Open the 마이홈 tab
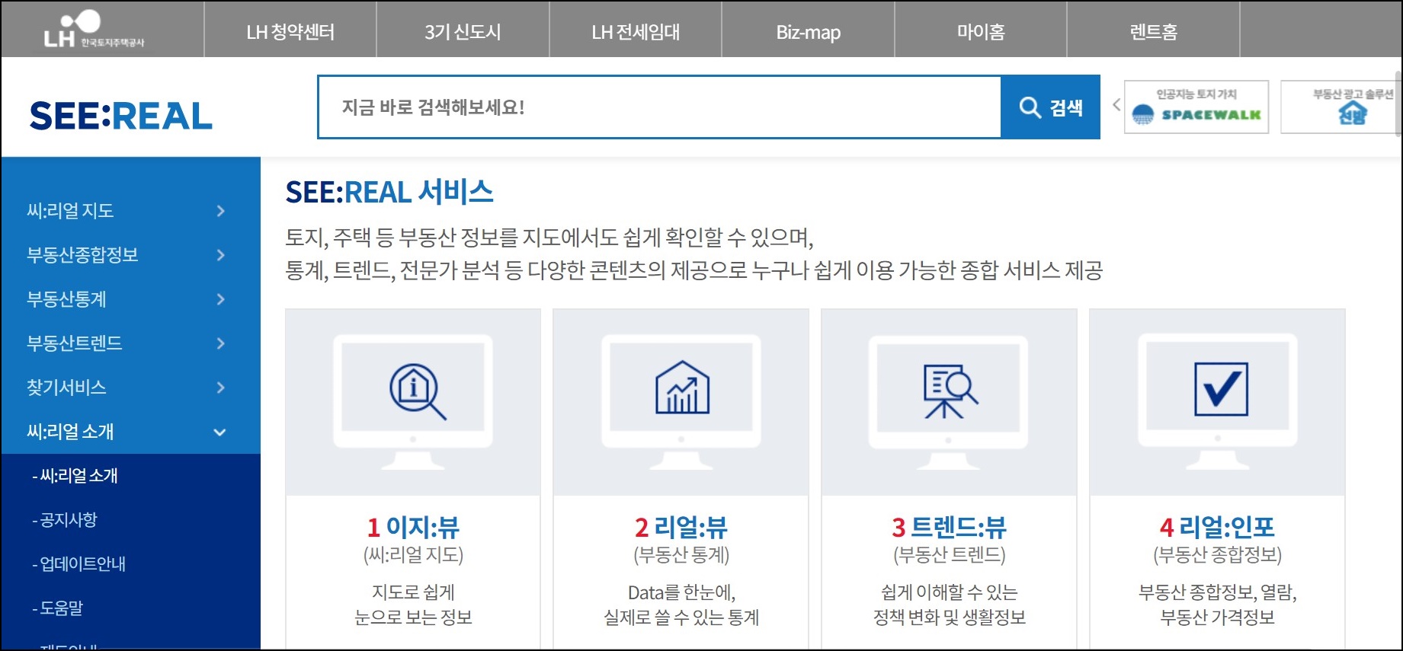1403x651 pixels. pyautogui.click(x=981, y=31)
